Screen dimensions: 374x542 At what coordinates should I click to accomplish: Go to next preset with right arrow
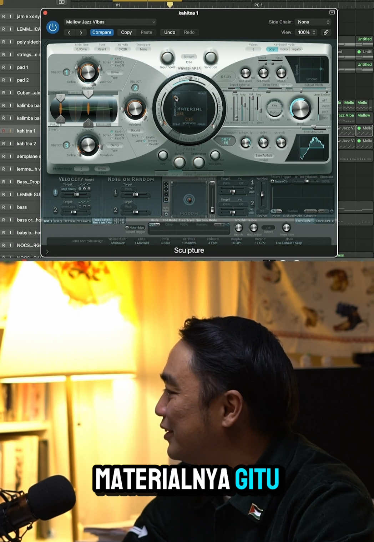click(x=81, y=32)
